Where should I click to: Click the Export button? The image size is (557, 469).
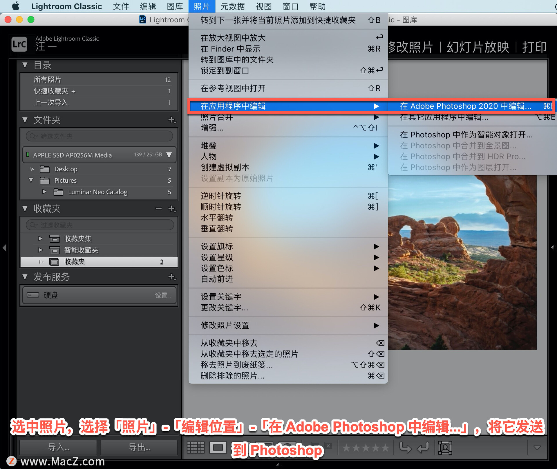coord(139,447)
